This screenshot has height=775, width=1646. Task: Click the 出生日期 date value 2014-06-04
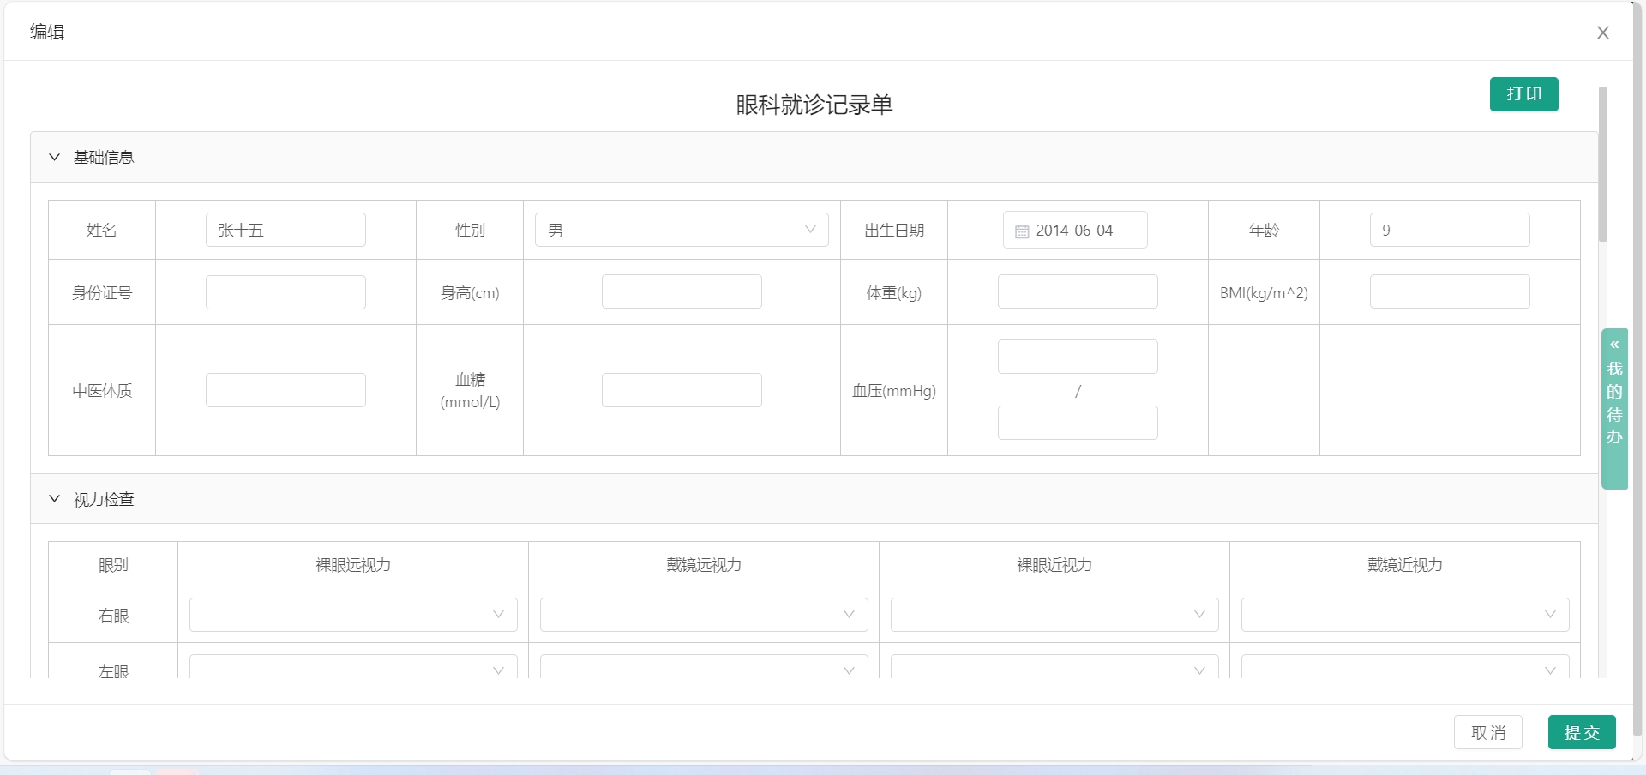coord(1074,231)
